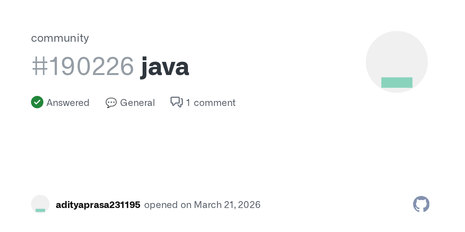Image resolution: width=465 pixels, height=232 pixels.
Task: Click green bar inside small avatar
Action: pyautogui.click(x=40, y=210)
